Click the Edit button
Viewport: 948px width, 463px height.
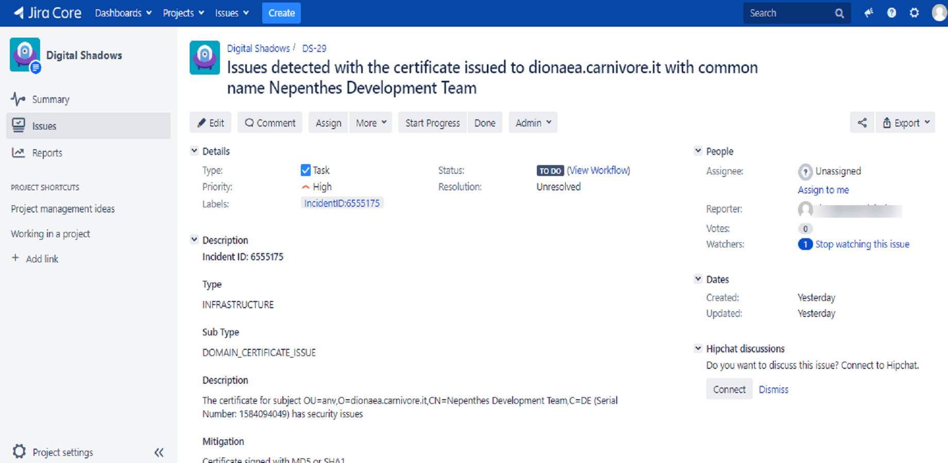(210, 122)
